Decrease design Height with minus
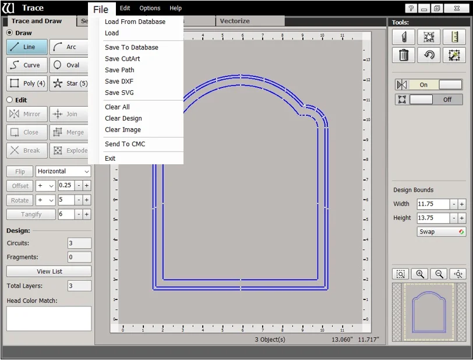The width and height of the screenshot is (473, 360). click(454, 218)
